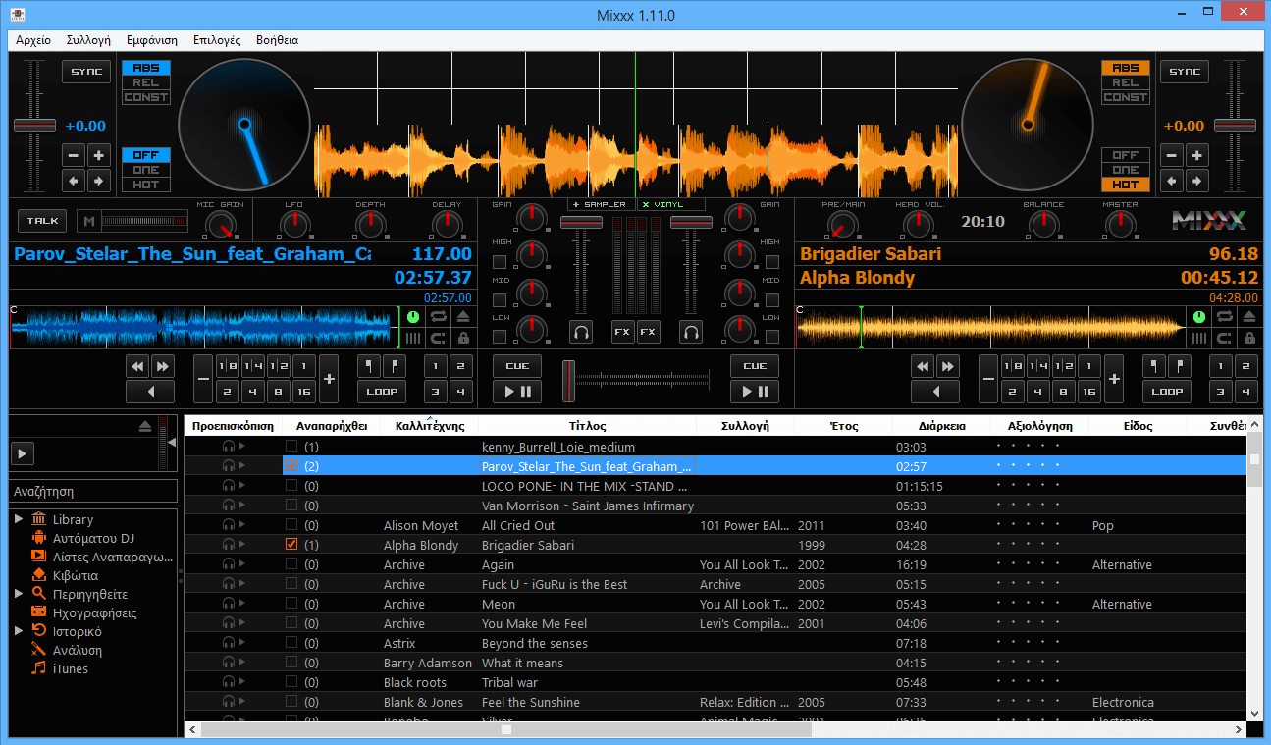Open Ηχογραφήσεις recordings in the sidebar

tap(94, 612)
